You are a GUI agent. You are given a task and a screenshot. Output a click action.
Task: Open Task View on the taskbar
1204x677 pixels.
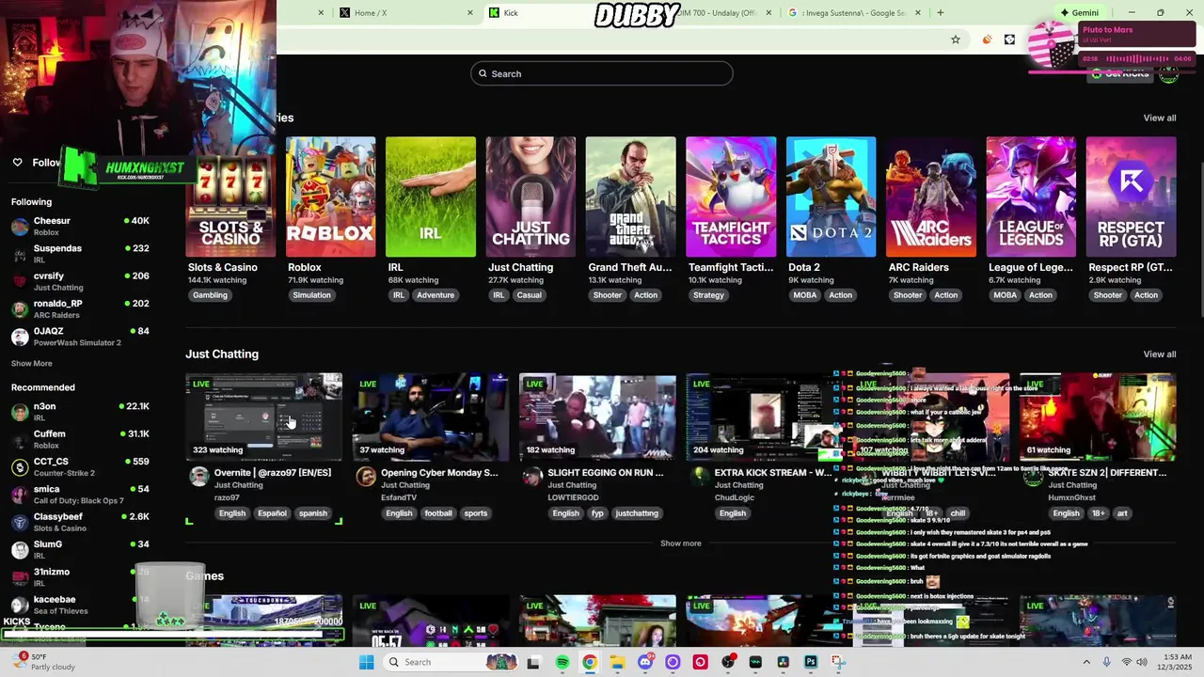pos(533,662)
